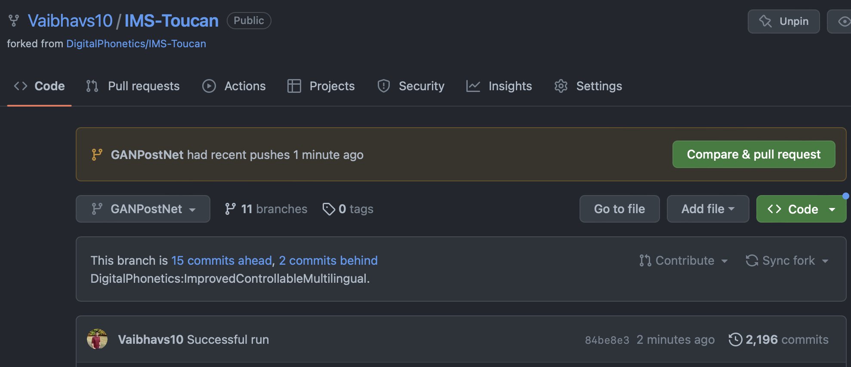The image size is (851, 367).
Task: Expand the Contribute dropdown
Action: point(684,260)
